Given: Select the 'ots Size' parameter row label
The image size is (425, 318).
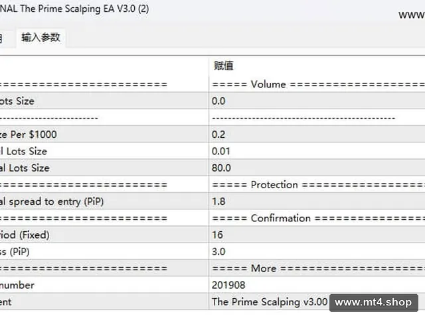Looking at the screenshot, I should 17,101.
